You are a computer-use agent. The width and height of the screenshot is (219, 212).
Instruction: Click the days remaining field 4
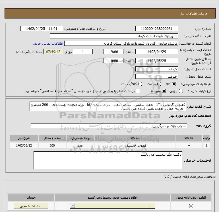83,52
